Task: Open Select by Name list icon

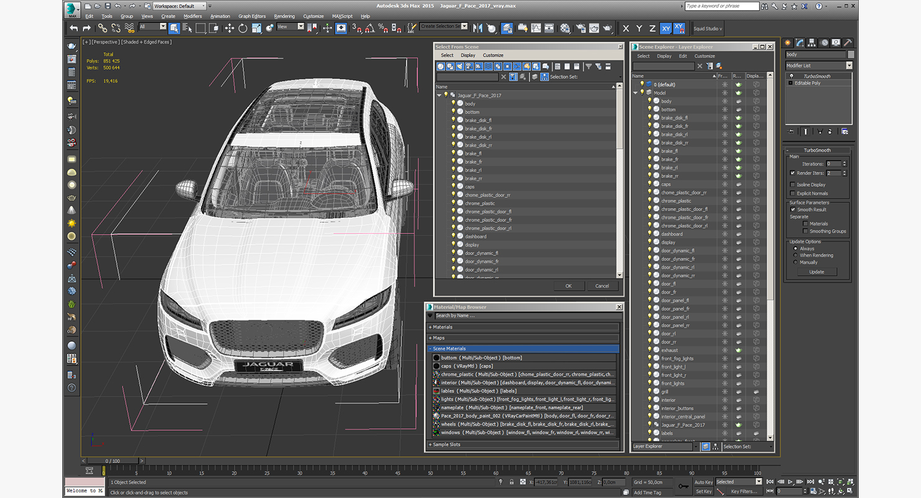Action: (187, 28)
